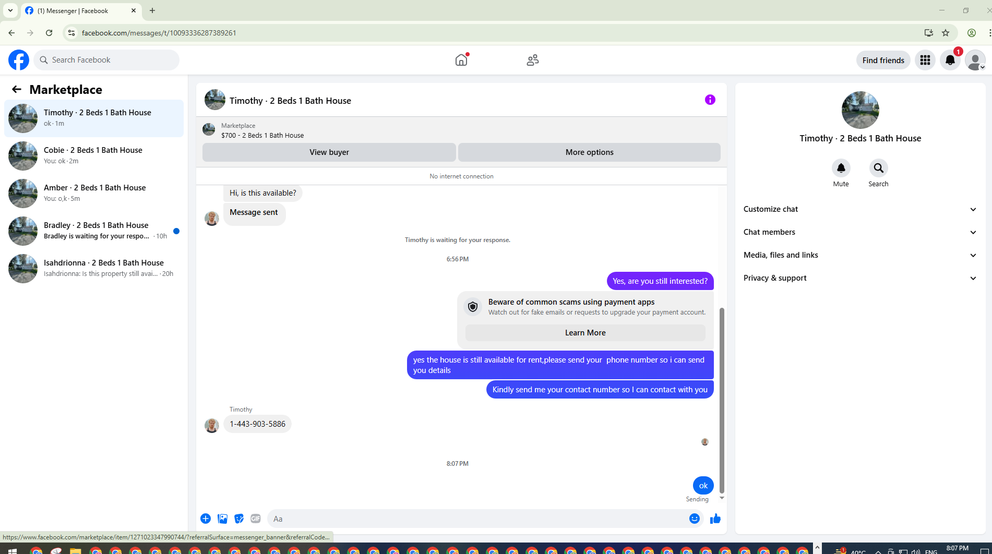The image size is (992, 554).
Task: Click the 'ok' sent message bubble
Action: point(703,486)
